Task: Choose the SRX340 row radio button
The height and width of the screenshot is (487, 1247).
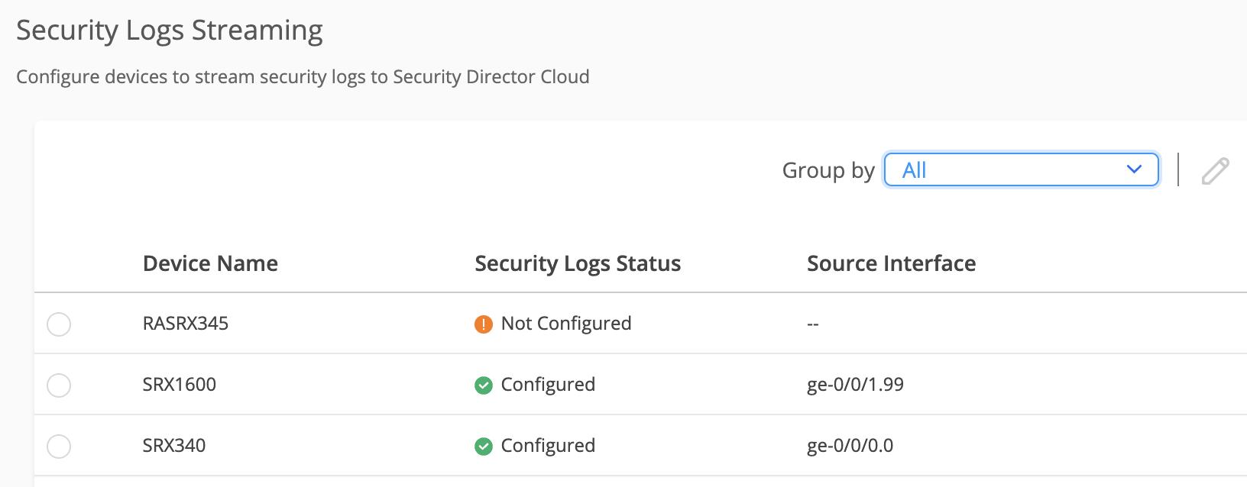Action: 59,447
